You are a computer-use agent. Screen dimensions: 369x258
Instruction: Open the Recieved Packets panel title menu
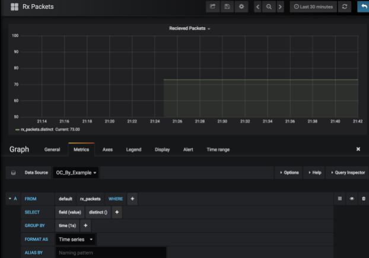189,28
